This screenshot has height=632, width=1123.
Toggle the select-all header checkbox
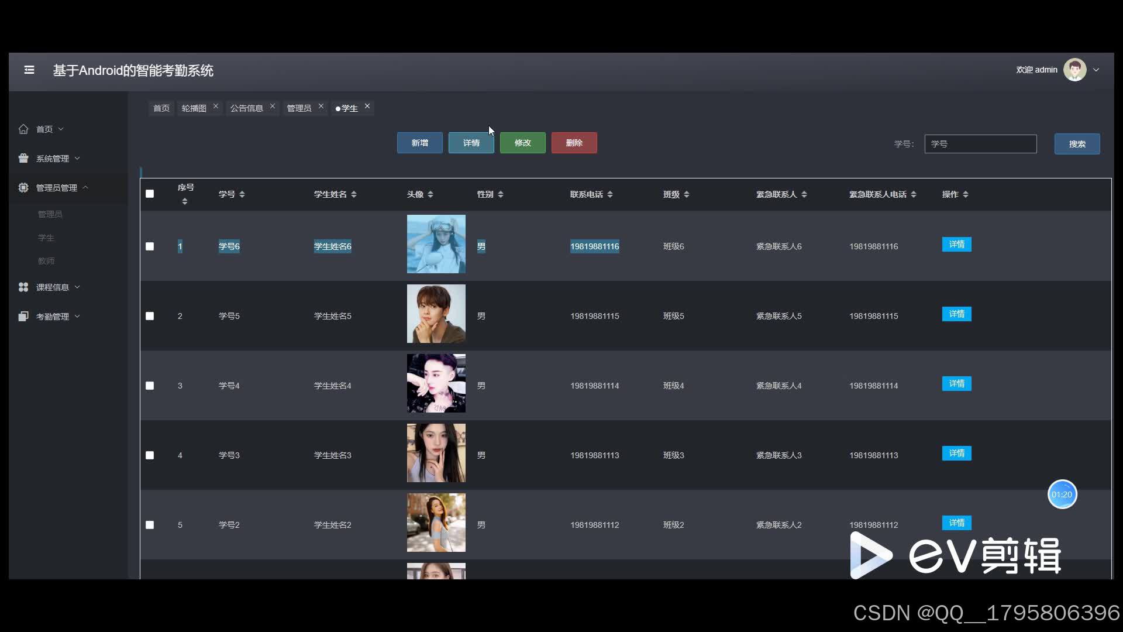pos(150,194)
